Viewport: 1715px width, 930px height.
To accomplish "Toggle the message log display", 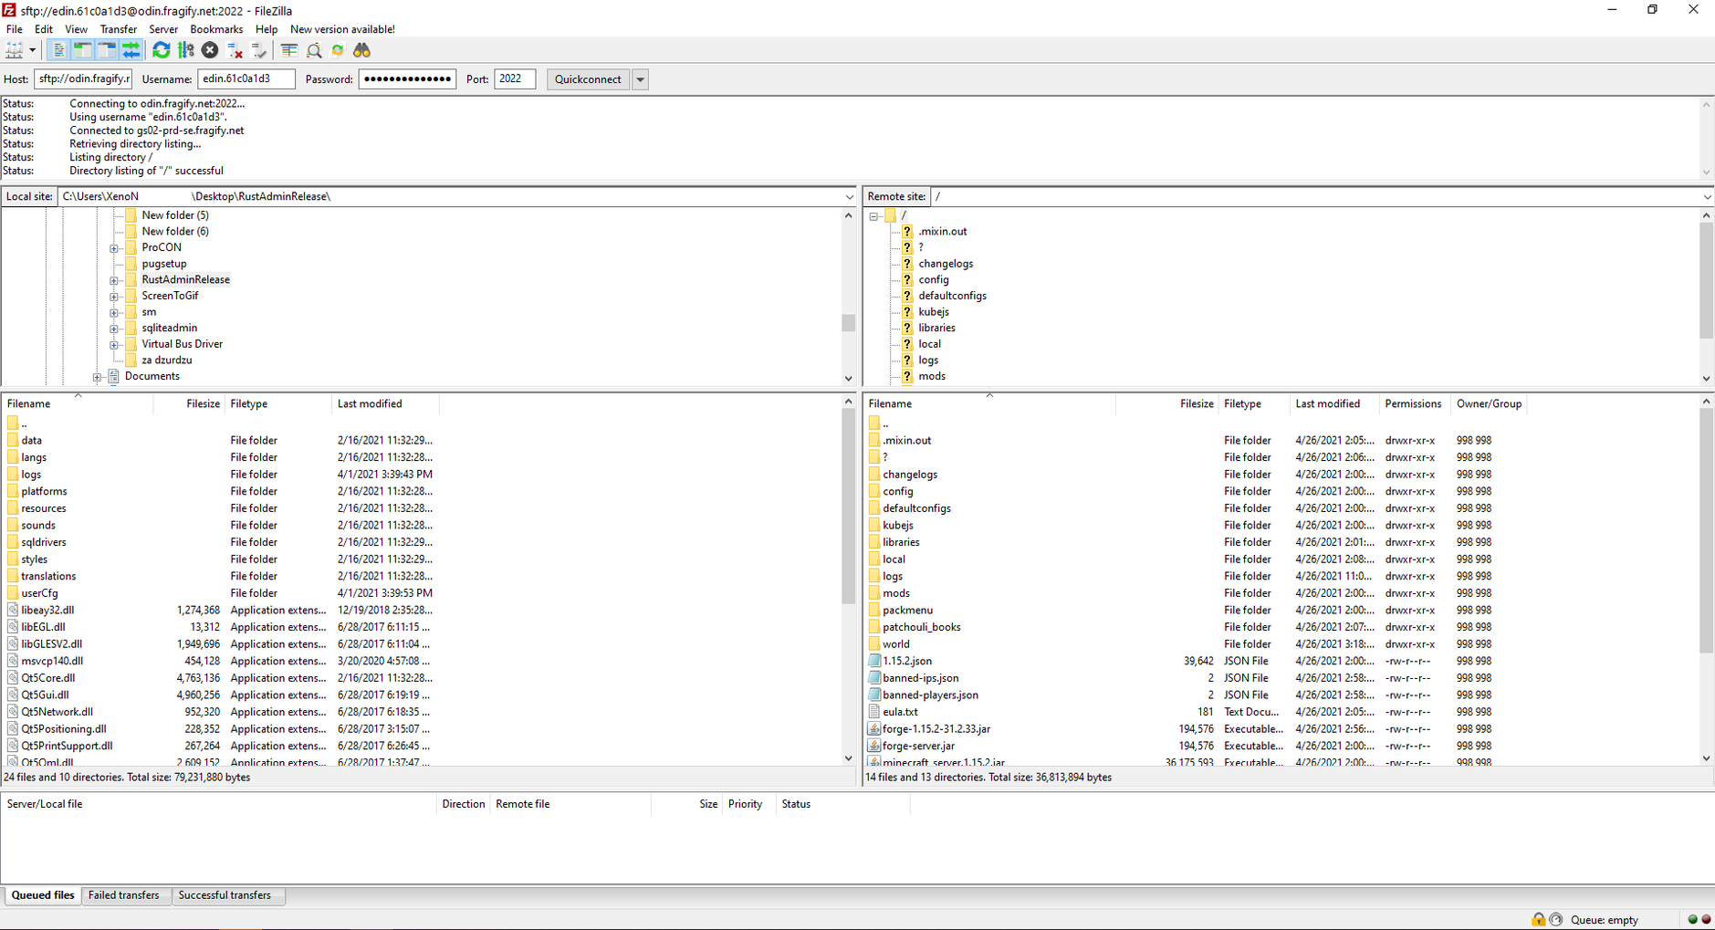I will tap(58, 50).
